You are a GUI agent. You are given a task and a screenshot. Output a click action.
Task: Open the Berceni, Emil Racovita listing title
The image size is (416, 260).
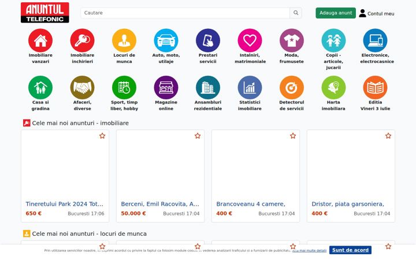[160, 204]
